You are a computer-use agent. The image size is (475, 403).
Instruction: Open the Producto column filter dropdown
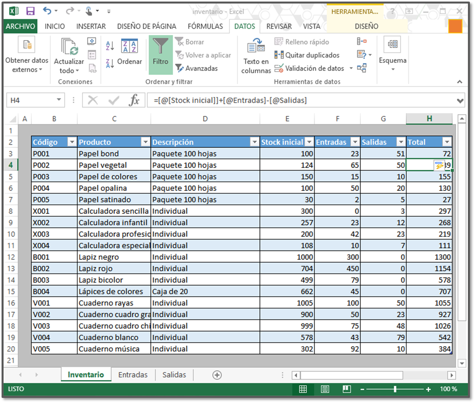point(146,142)
